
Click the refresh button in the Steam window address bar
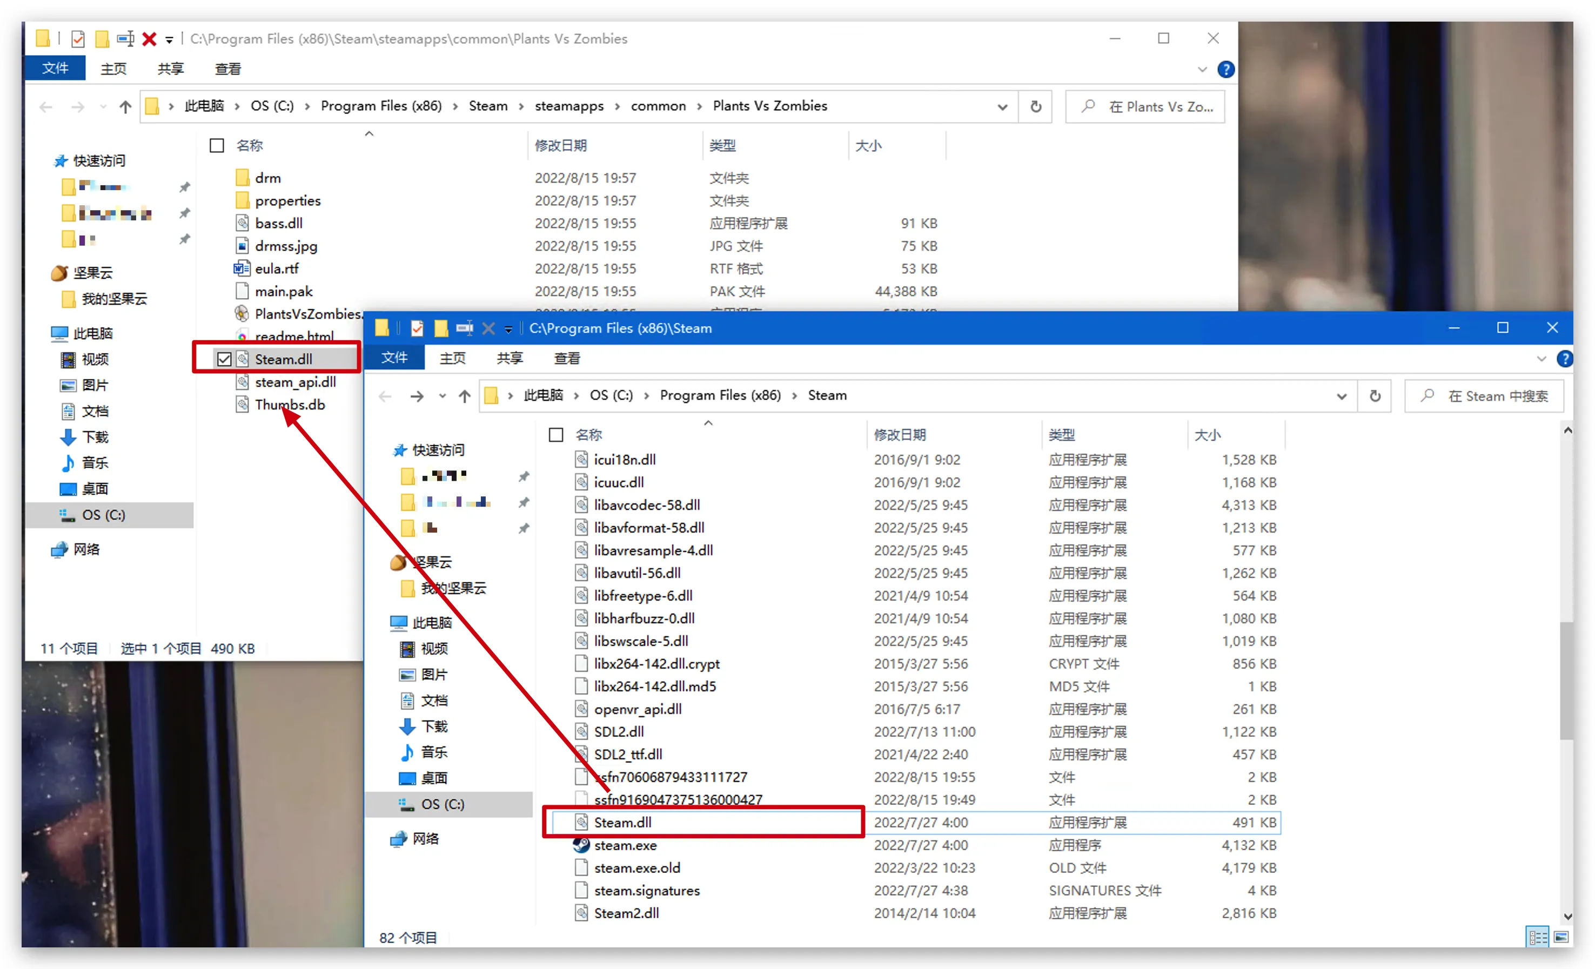(x=1376, y=395)
